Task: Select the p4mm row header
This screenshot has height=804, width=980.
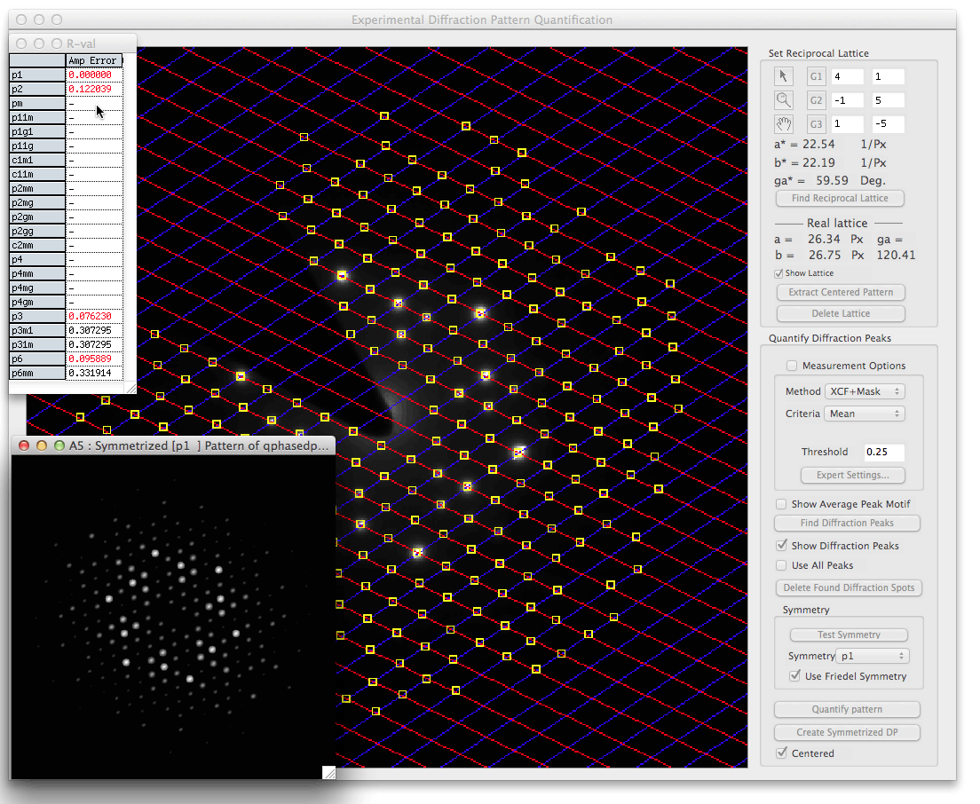Action: pyautogui.click(x=37, y=273)
